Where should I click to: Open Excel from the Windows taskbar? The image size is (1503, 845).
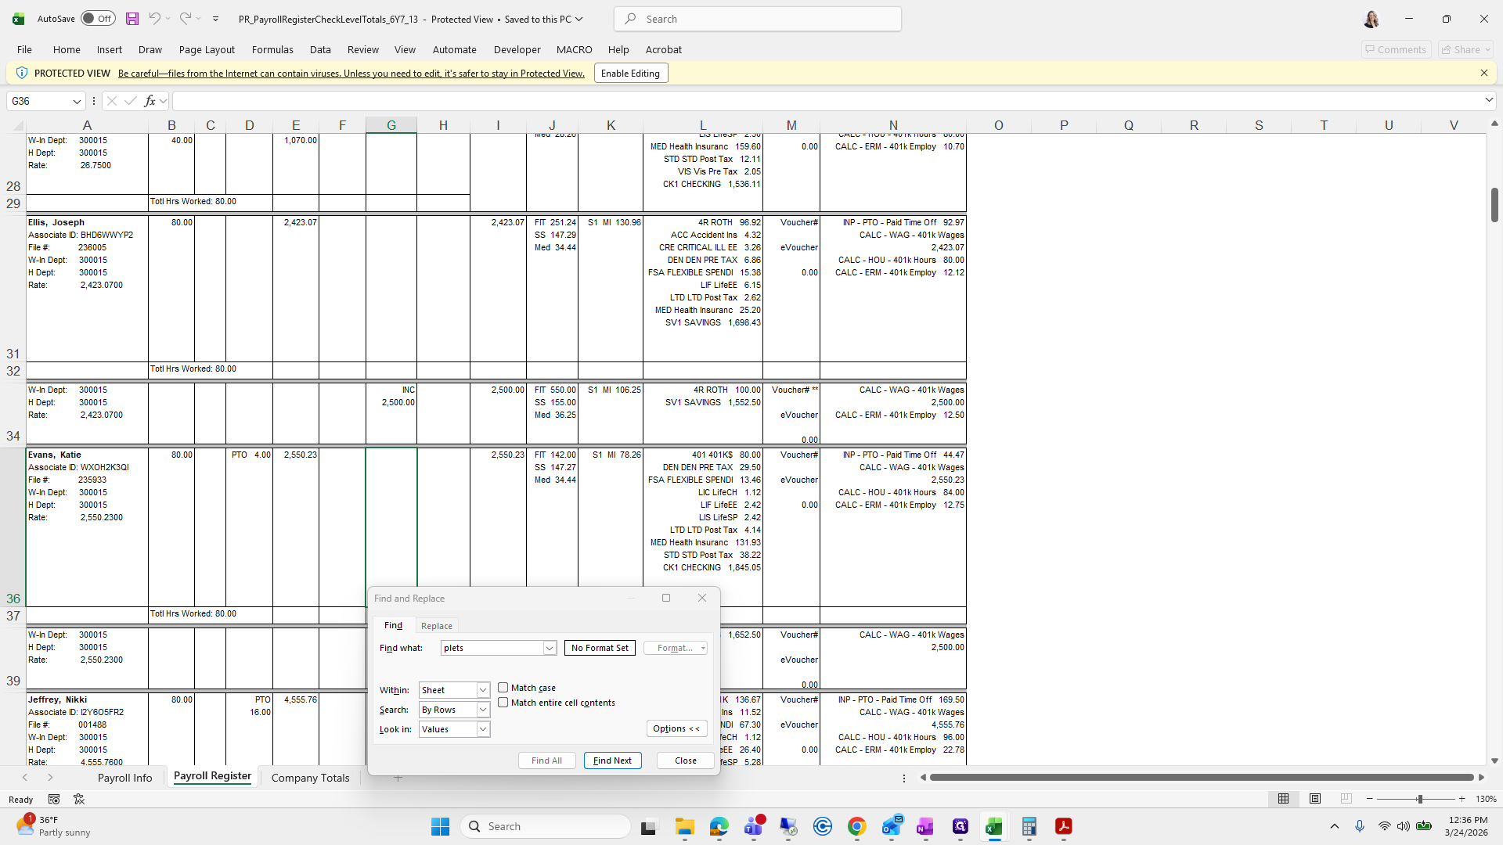point(994,827)
